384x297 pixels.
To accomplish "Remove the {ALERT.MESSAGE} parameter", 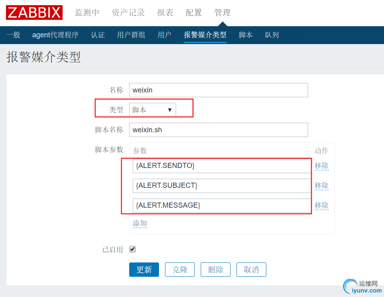I will click(x=322, y=205).
